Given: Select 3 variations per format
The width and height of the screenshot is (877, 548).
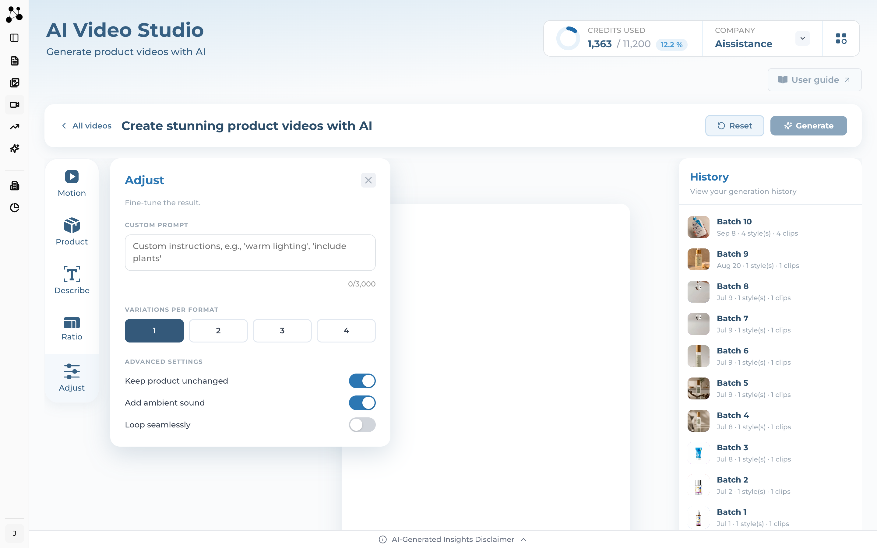Looking at the screenshot, I should click(x=282, y=331).
